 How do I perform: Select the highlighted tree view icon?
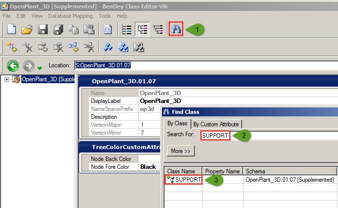[x=142, y=29]
